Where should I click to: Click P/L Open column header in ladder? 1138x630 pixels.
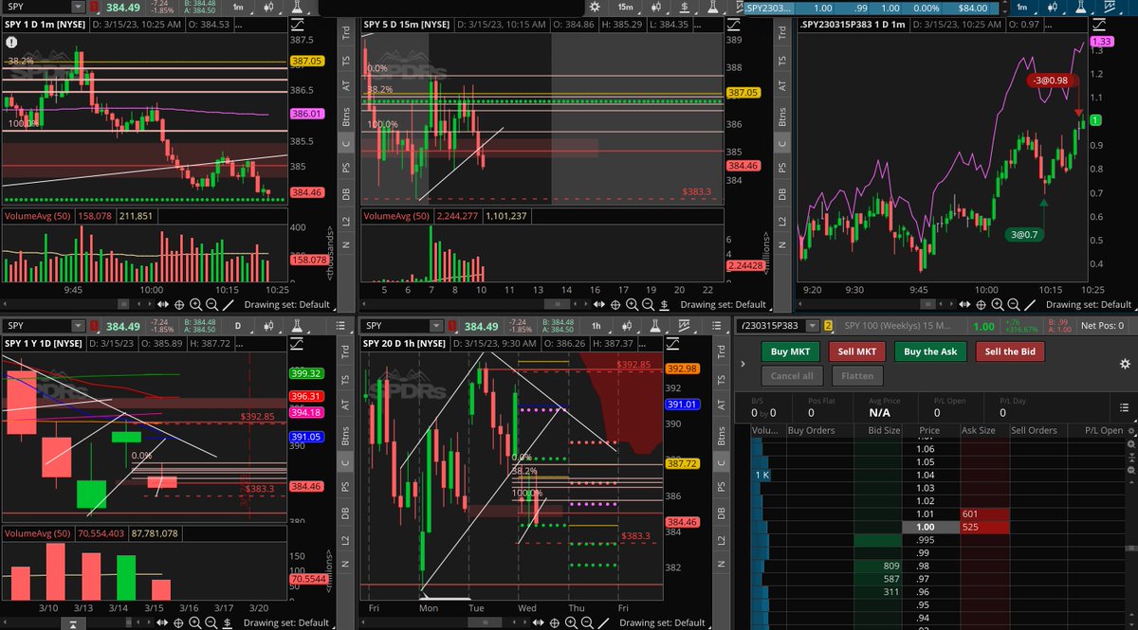click(1096, 430)
